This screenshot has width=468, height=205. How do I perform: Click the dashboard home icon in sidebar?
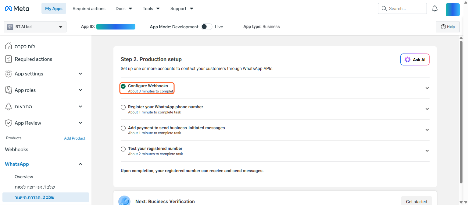click(9, 46)
